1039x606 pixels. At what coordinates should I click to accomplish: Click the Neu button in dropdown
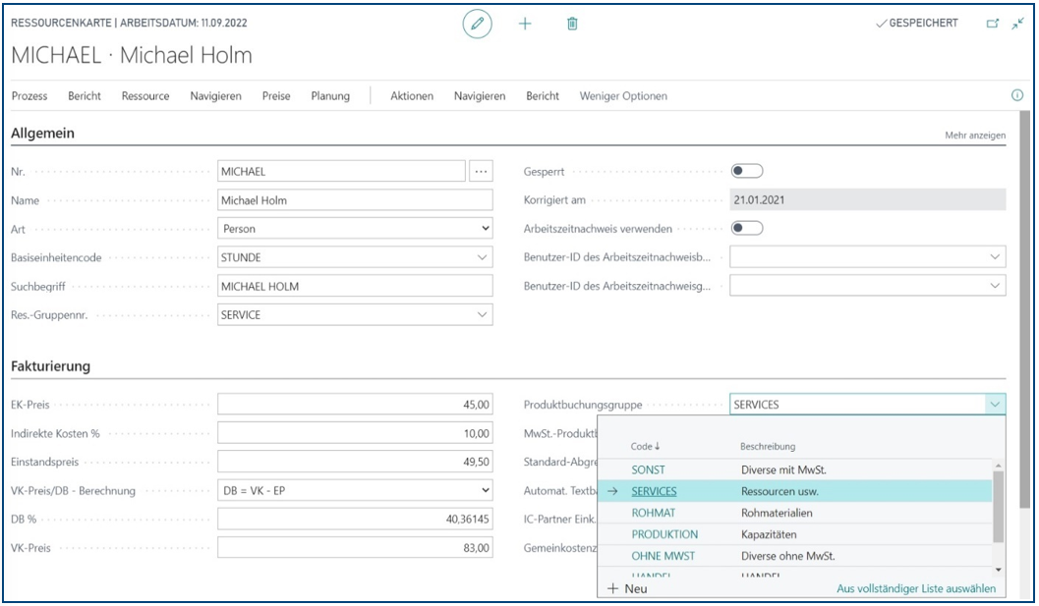(627, 588)
